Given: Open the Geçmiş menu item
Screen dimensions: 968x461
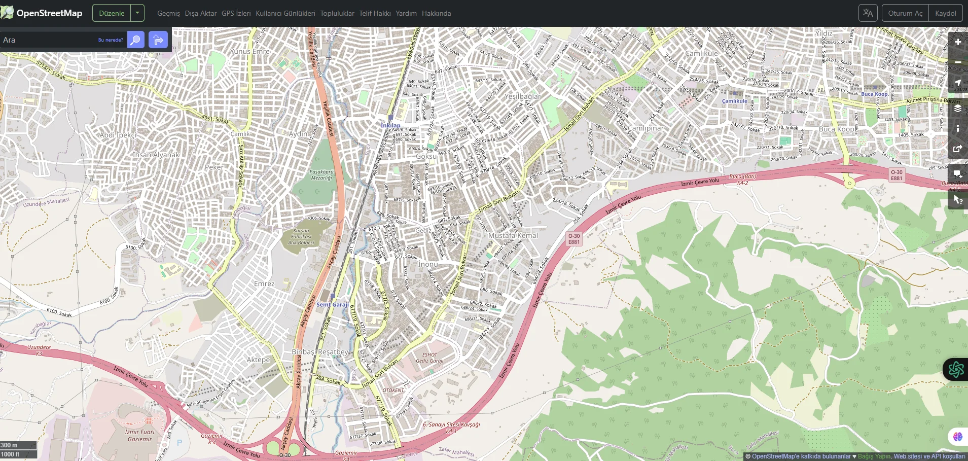Looking at the screenshot, I should click(x=168, y=13).
